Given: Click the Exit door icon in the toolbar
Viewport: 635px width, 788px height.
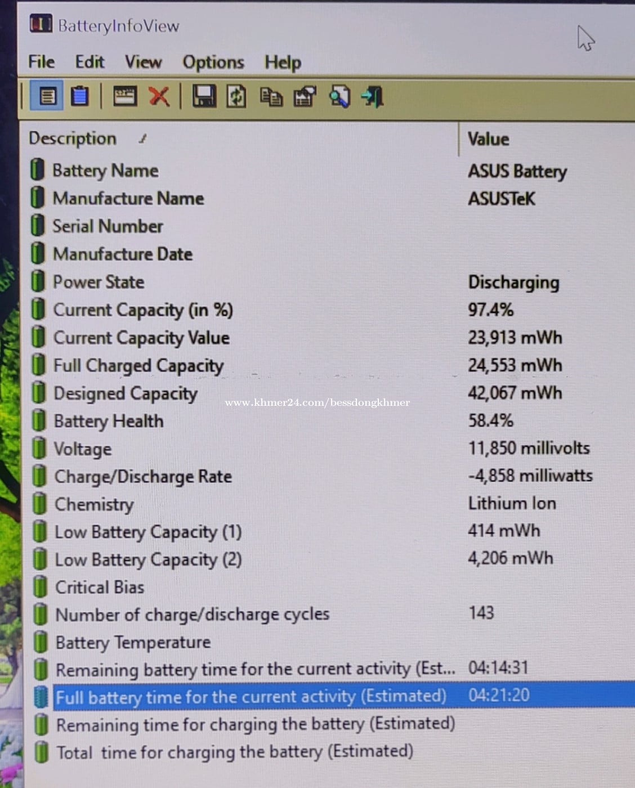Looking at the screenshot, I should (x=373, y=97).
